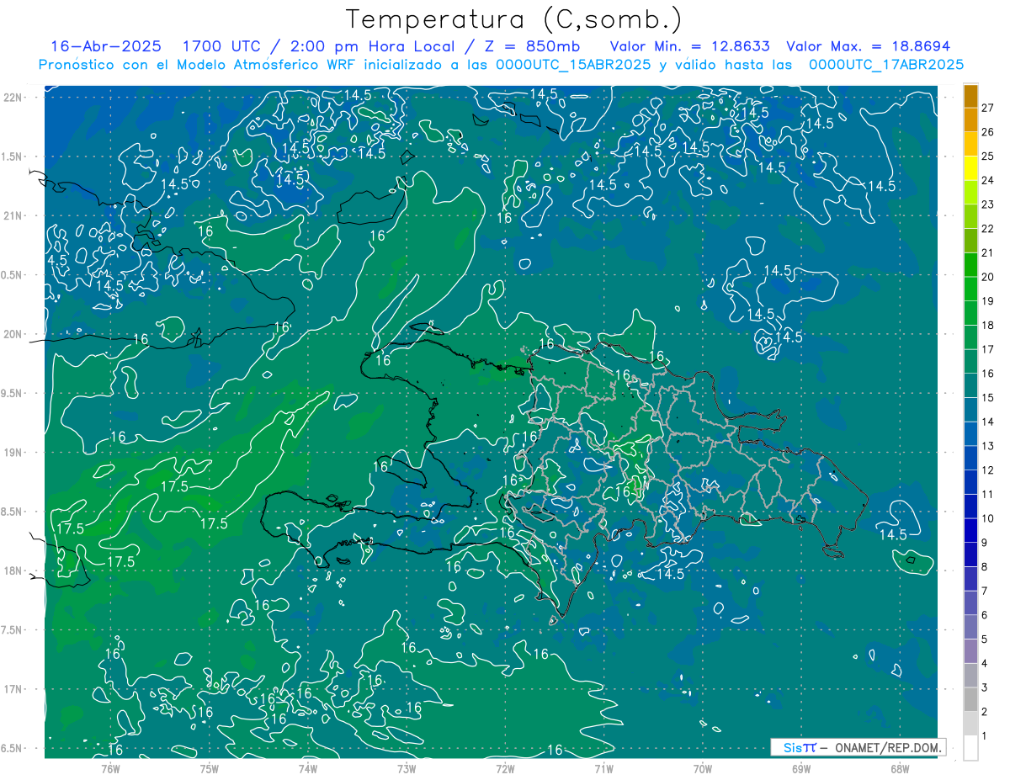Click the "76W" longitude axis label

point(110,768)
